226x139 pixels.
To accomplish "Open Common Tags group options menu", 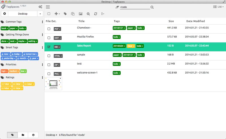I will 42,22.
